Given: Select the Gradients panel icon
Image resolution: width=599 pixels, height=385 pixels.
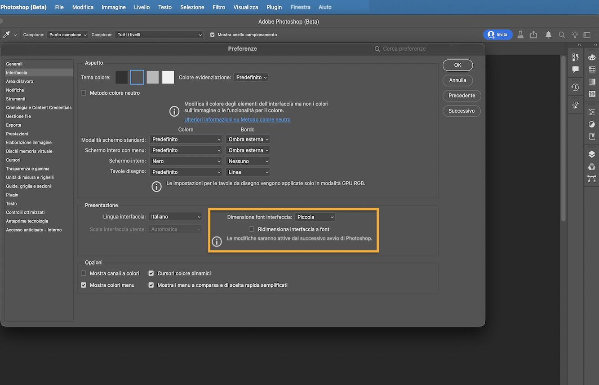Looking at the screenshot, I should (592, 82).
